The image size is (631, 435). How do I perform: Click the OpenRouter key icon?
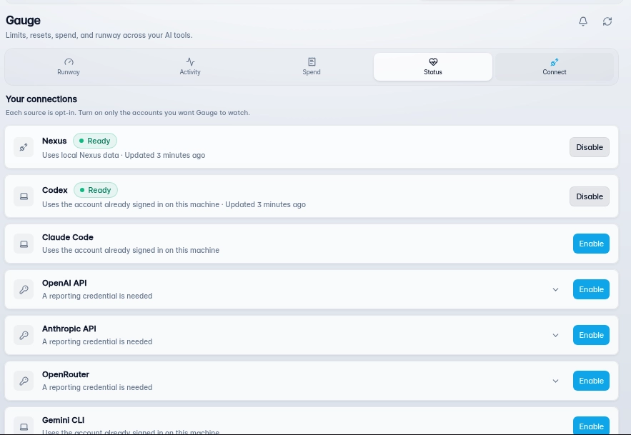tap(24, 381)
